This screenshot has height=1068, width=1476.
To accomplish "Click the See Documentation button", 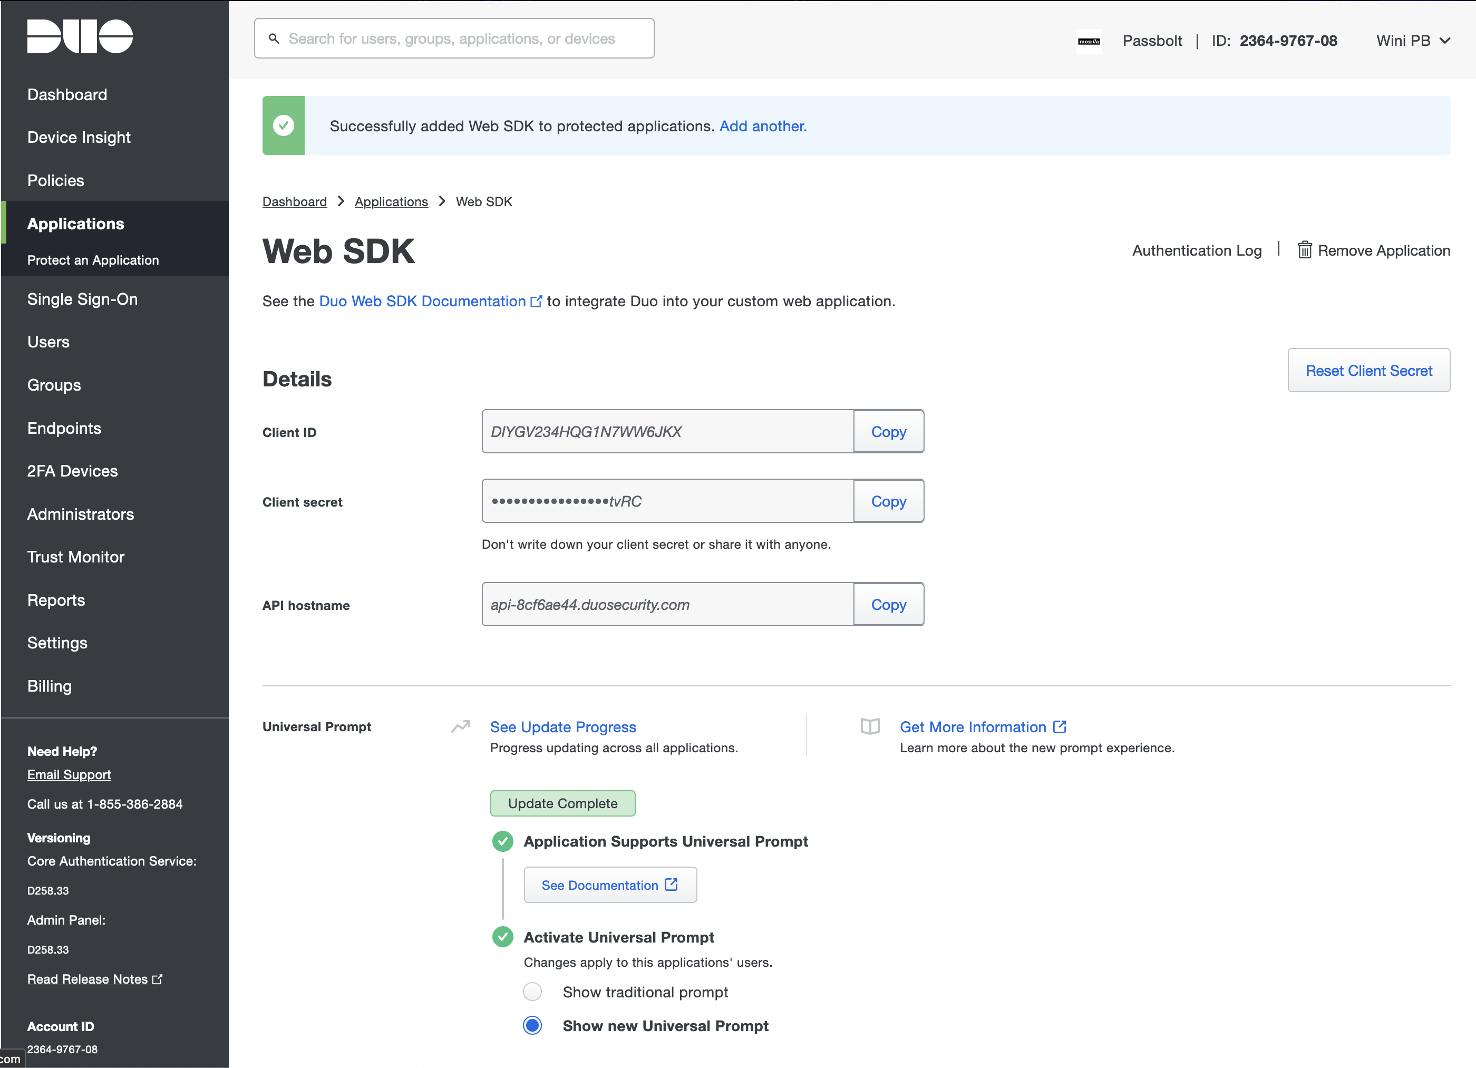I will click(x=610, y=885).
